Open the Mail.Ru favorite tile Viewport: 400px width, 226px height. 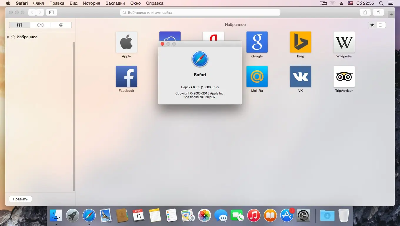pyautogui.click(x=257, y=77)
